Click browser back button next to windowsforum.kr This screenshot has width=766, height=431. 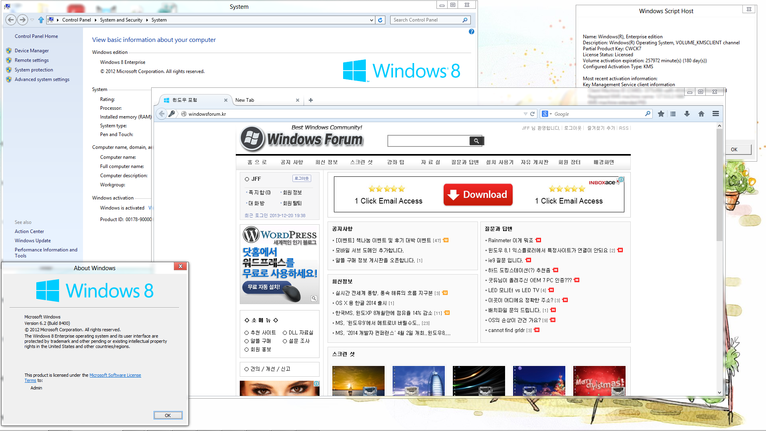tap(162, 114)
